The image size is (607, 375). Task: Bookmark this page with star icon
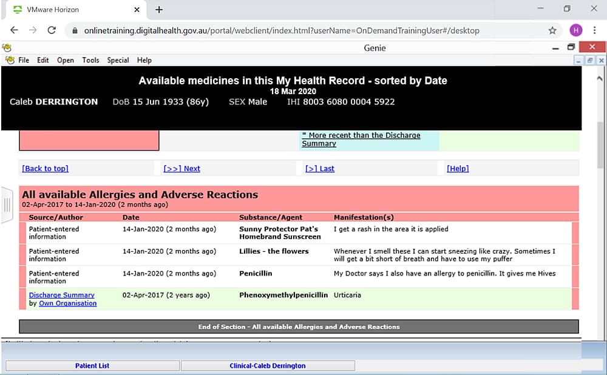click(x=552, y=30)
